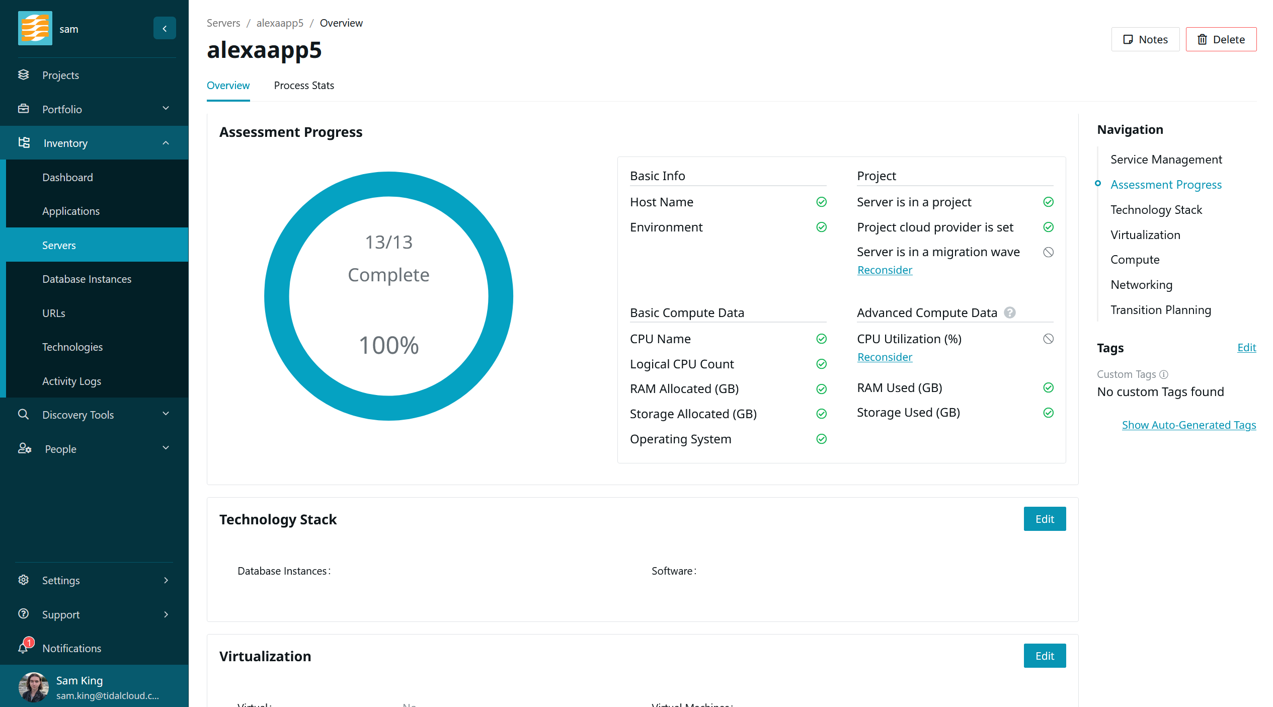
Task: Click Sam King's profile avatar
Action: (33, 687)
